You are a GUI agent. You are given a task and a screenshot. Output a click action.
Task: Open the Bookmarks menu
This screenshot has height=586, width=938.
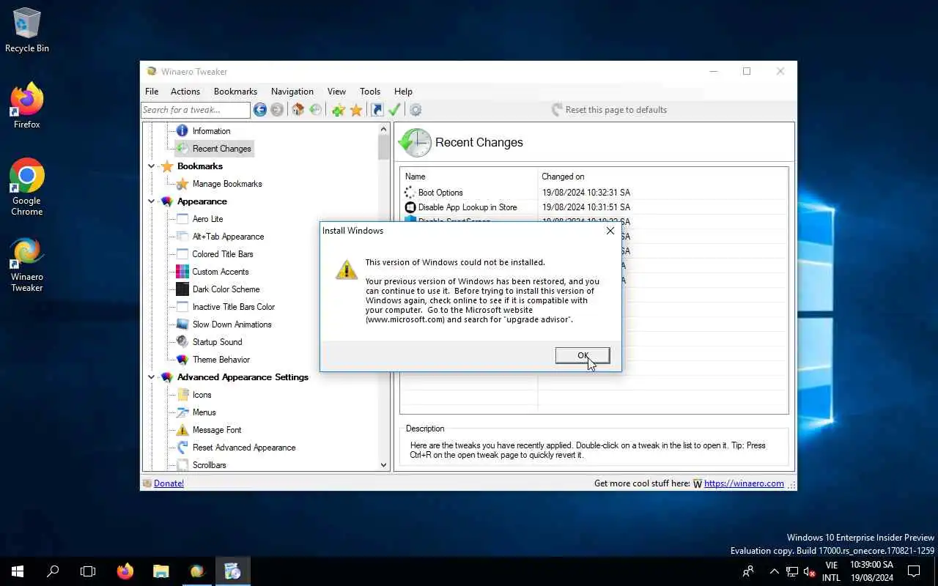coord(235,92)
